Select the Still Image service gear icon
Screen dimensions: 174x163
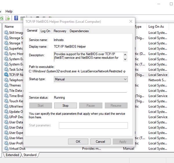point(6,33)
